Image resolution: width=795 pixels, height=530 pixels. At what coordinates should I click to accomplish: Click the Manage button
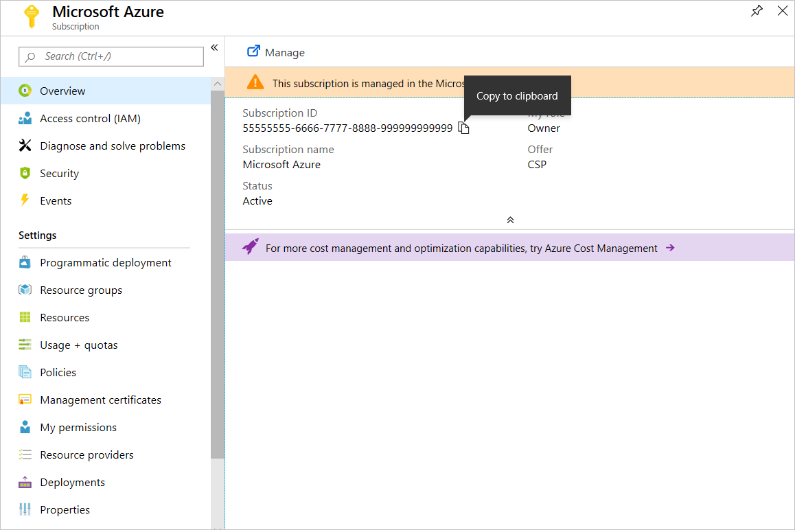tap(275, 52)
